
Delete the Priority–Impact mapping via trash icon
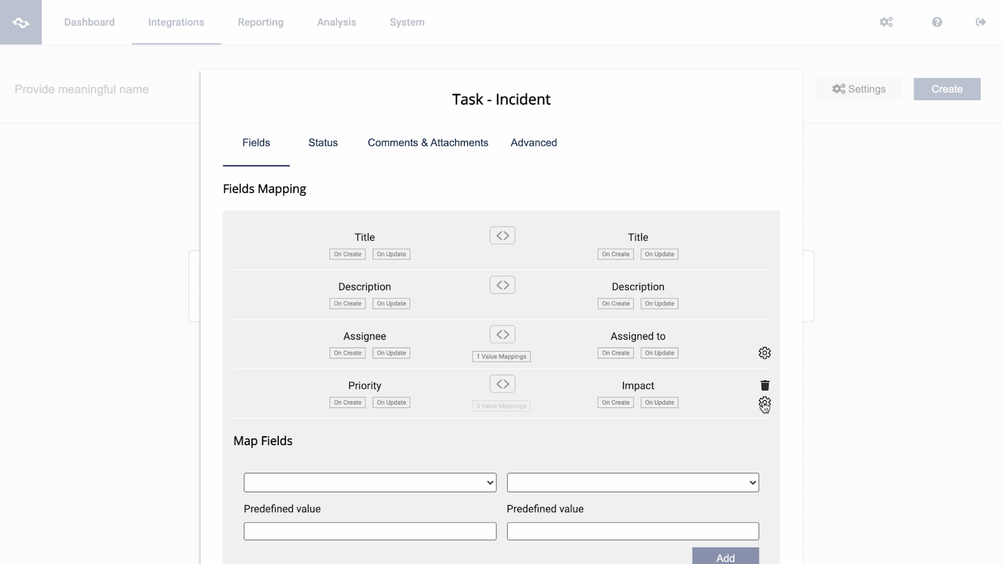pos(765,385)
